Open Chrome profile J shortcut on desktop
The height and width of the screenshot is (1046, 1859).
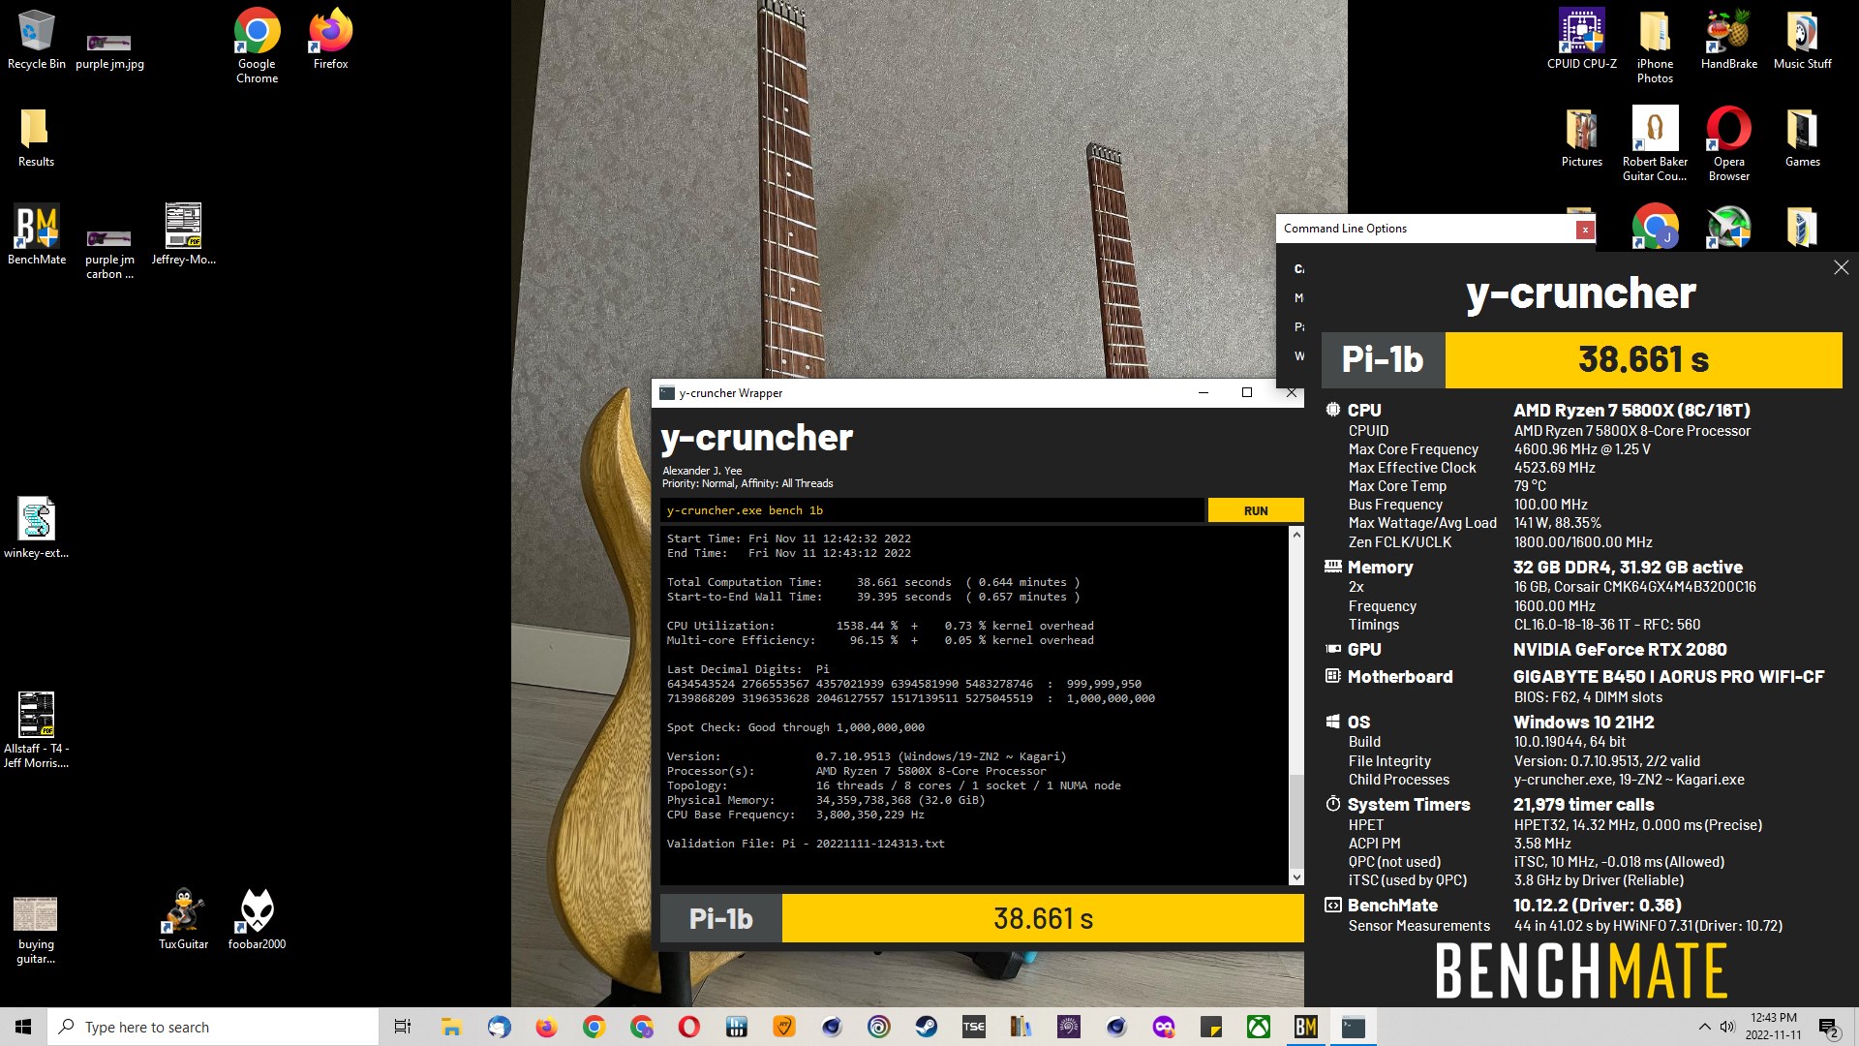(x=1655, y=228)
